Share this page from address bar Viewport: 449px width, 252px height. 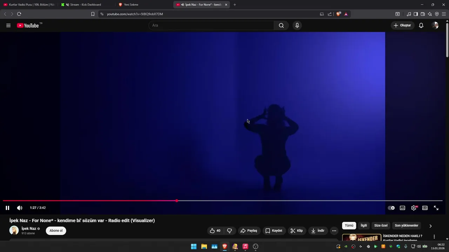click(x=330, y=14)
